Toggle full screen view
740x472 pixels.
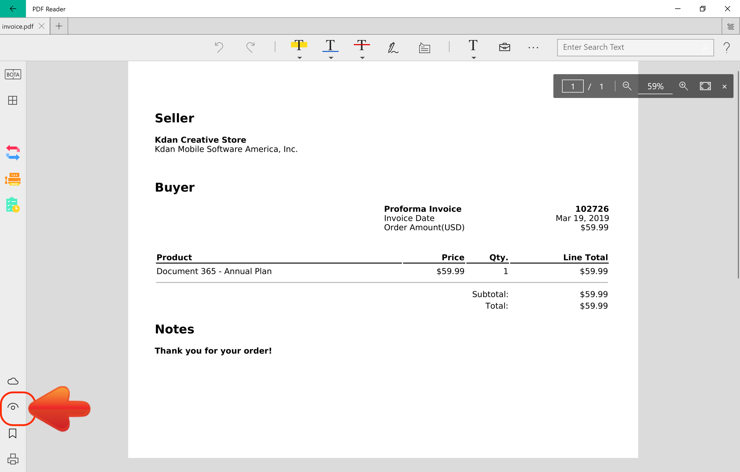(x=705, y=86)
